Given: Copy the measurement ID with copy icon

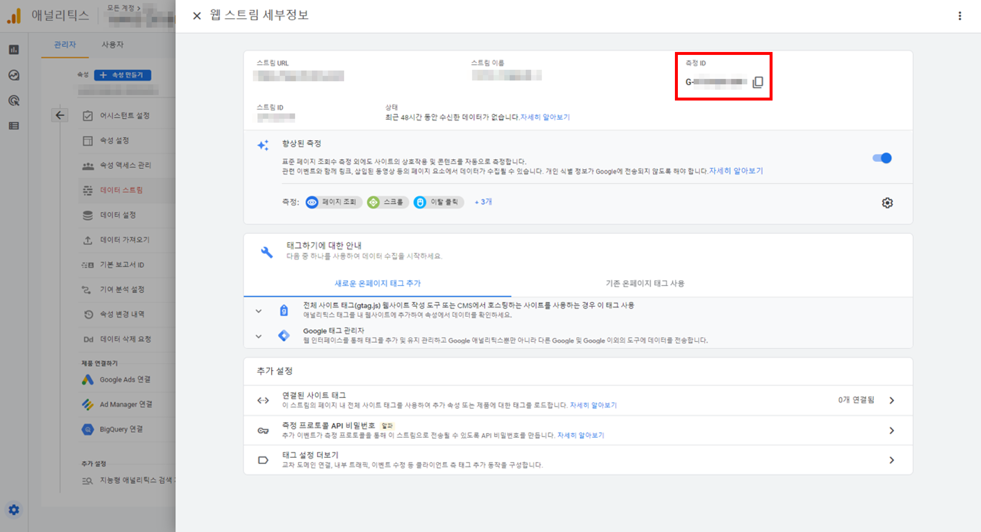Looking at the screenshot, I should click(x=758, y=82).
